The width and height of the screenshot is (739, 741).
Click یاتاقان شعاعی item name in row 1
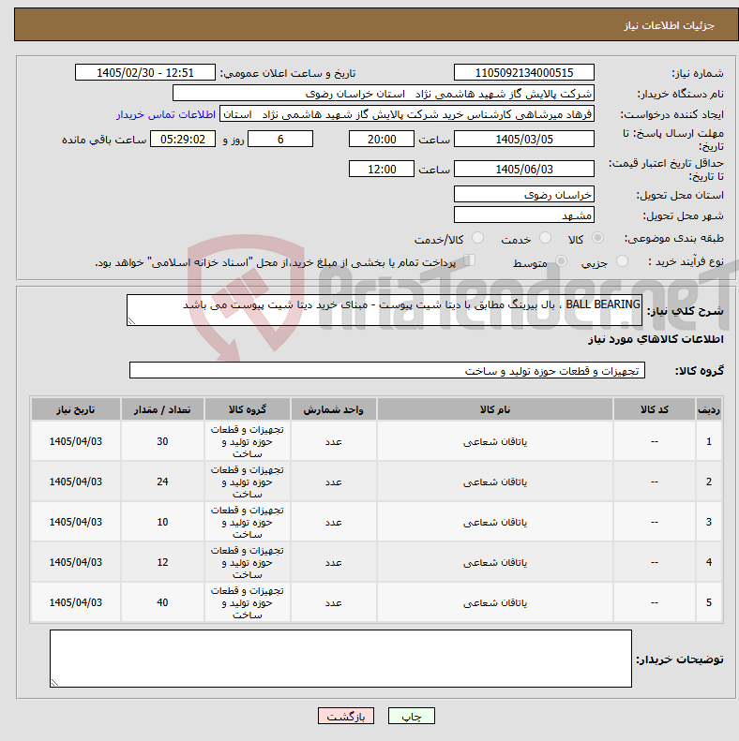(495, 441)
